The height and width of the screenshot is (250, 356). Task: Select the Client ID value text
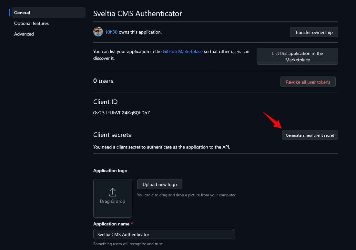tap(121, 113)
